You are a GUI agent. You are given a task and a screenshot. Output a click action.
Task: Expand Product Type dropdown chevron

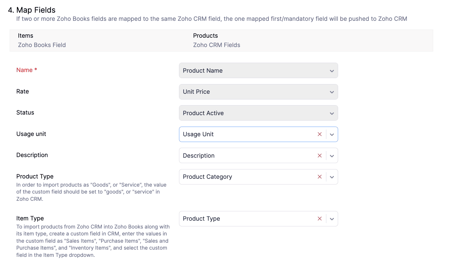tap(332, 219)
